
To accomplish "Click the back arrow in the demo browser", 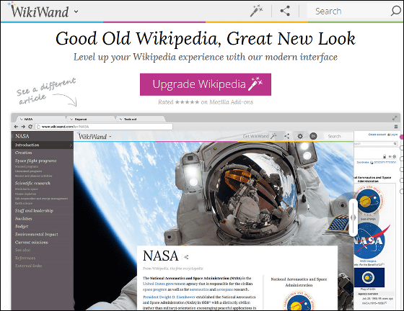I will point(16,127).
